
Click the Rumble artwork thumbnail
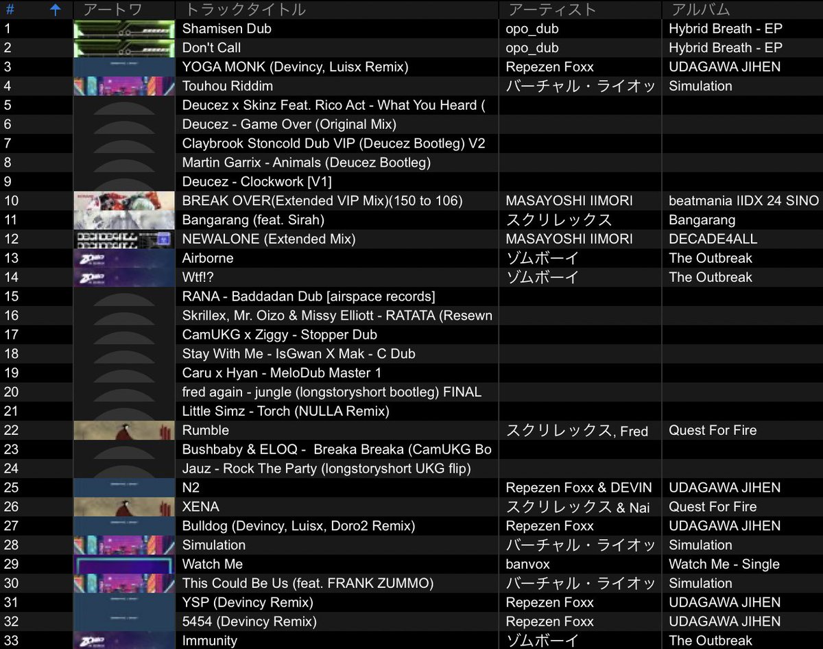coord(123,430)
